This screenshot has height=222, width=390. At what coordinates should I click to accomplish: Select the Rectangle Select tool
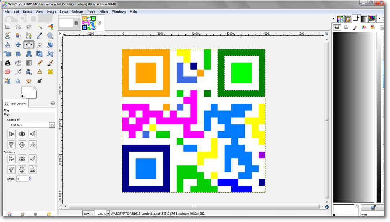coord(8,27)
